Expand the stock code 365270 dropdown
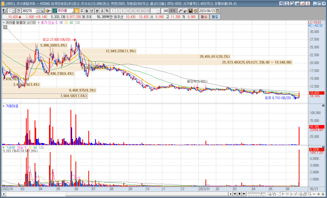The width and height of the screenshot is (327, 198). 37,11
